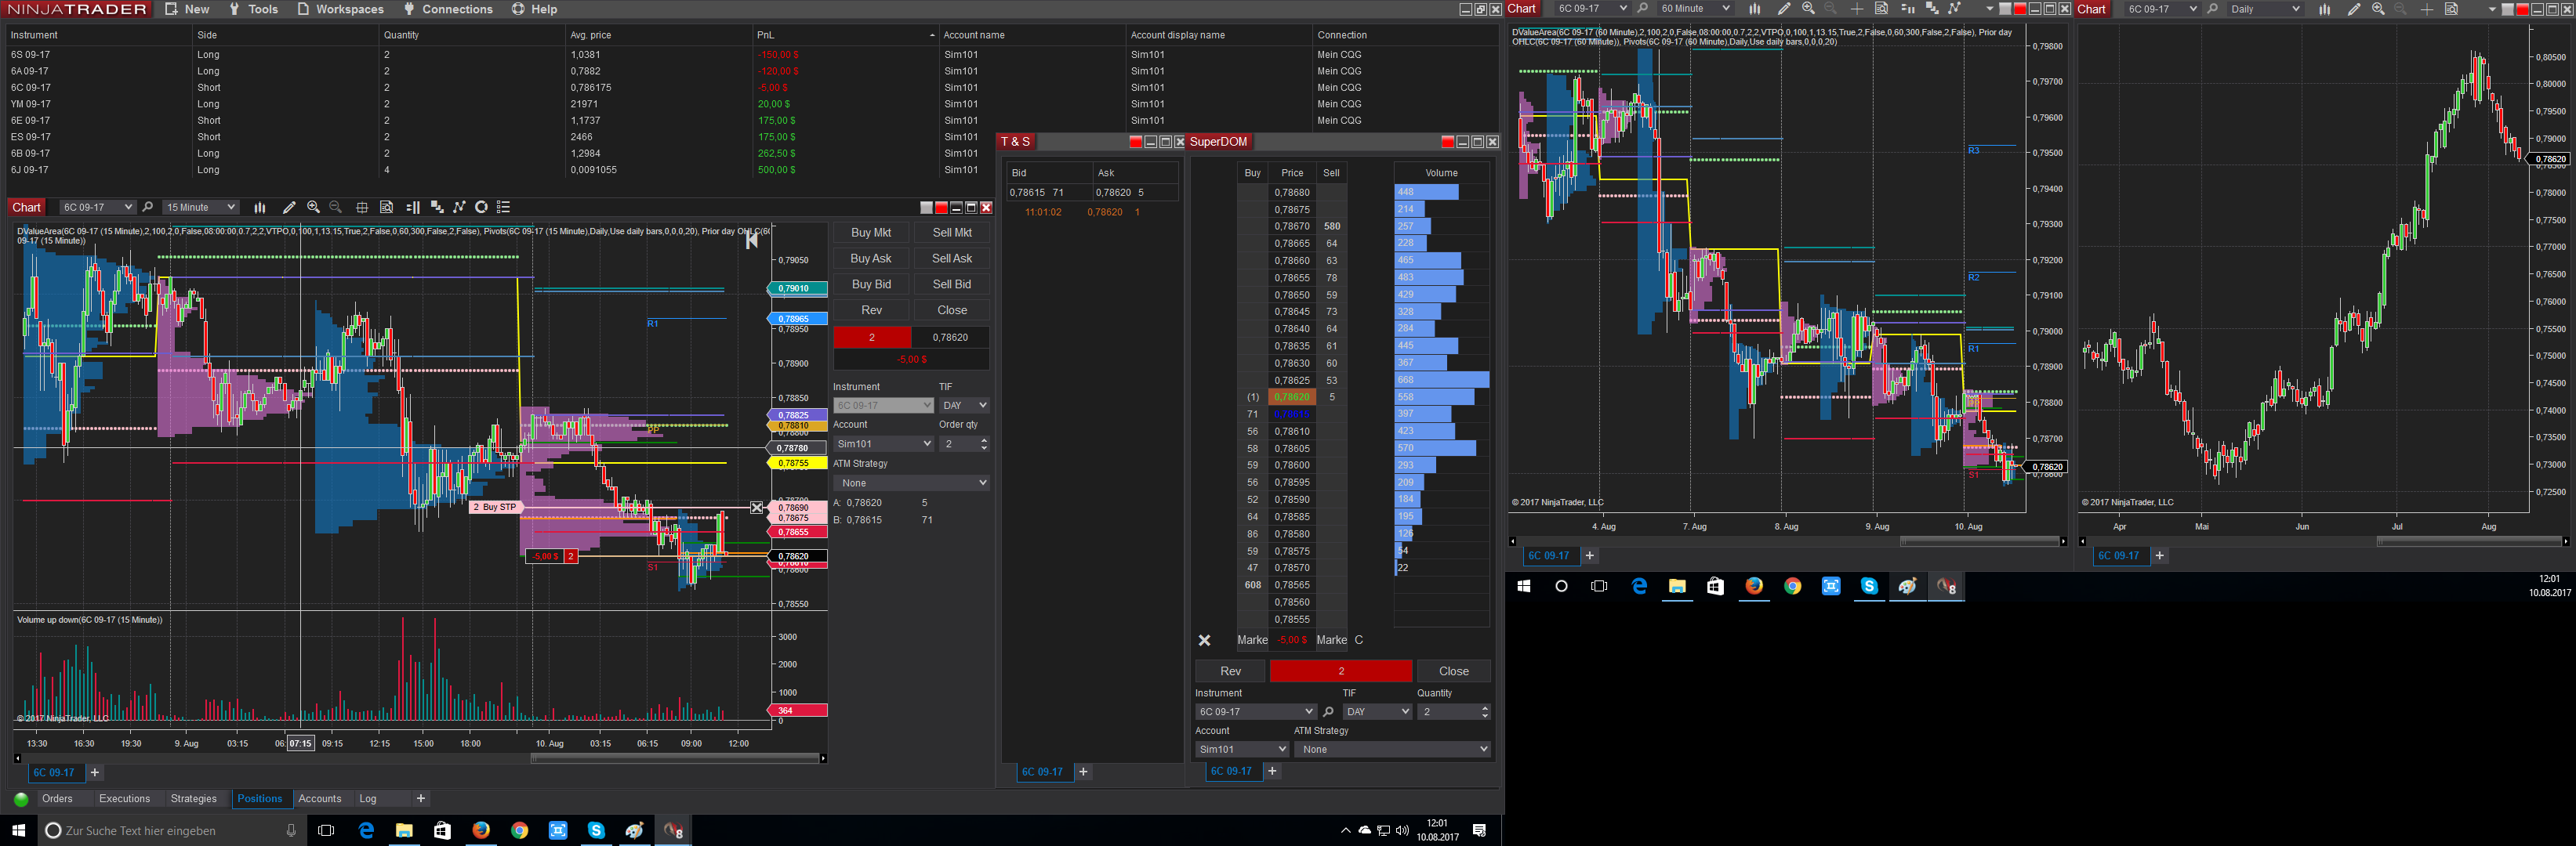Toggle red link button in T&S window
This screenshot has width=2576, height=846.
coord(1136,142)
